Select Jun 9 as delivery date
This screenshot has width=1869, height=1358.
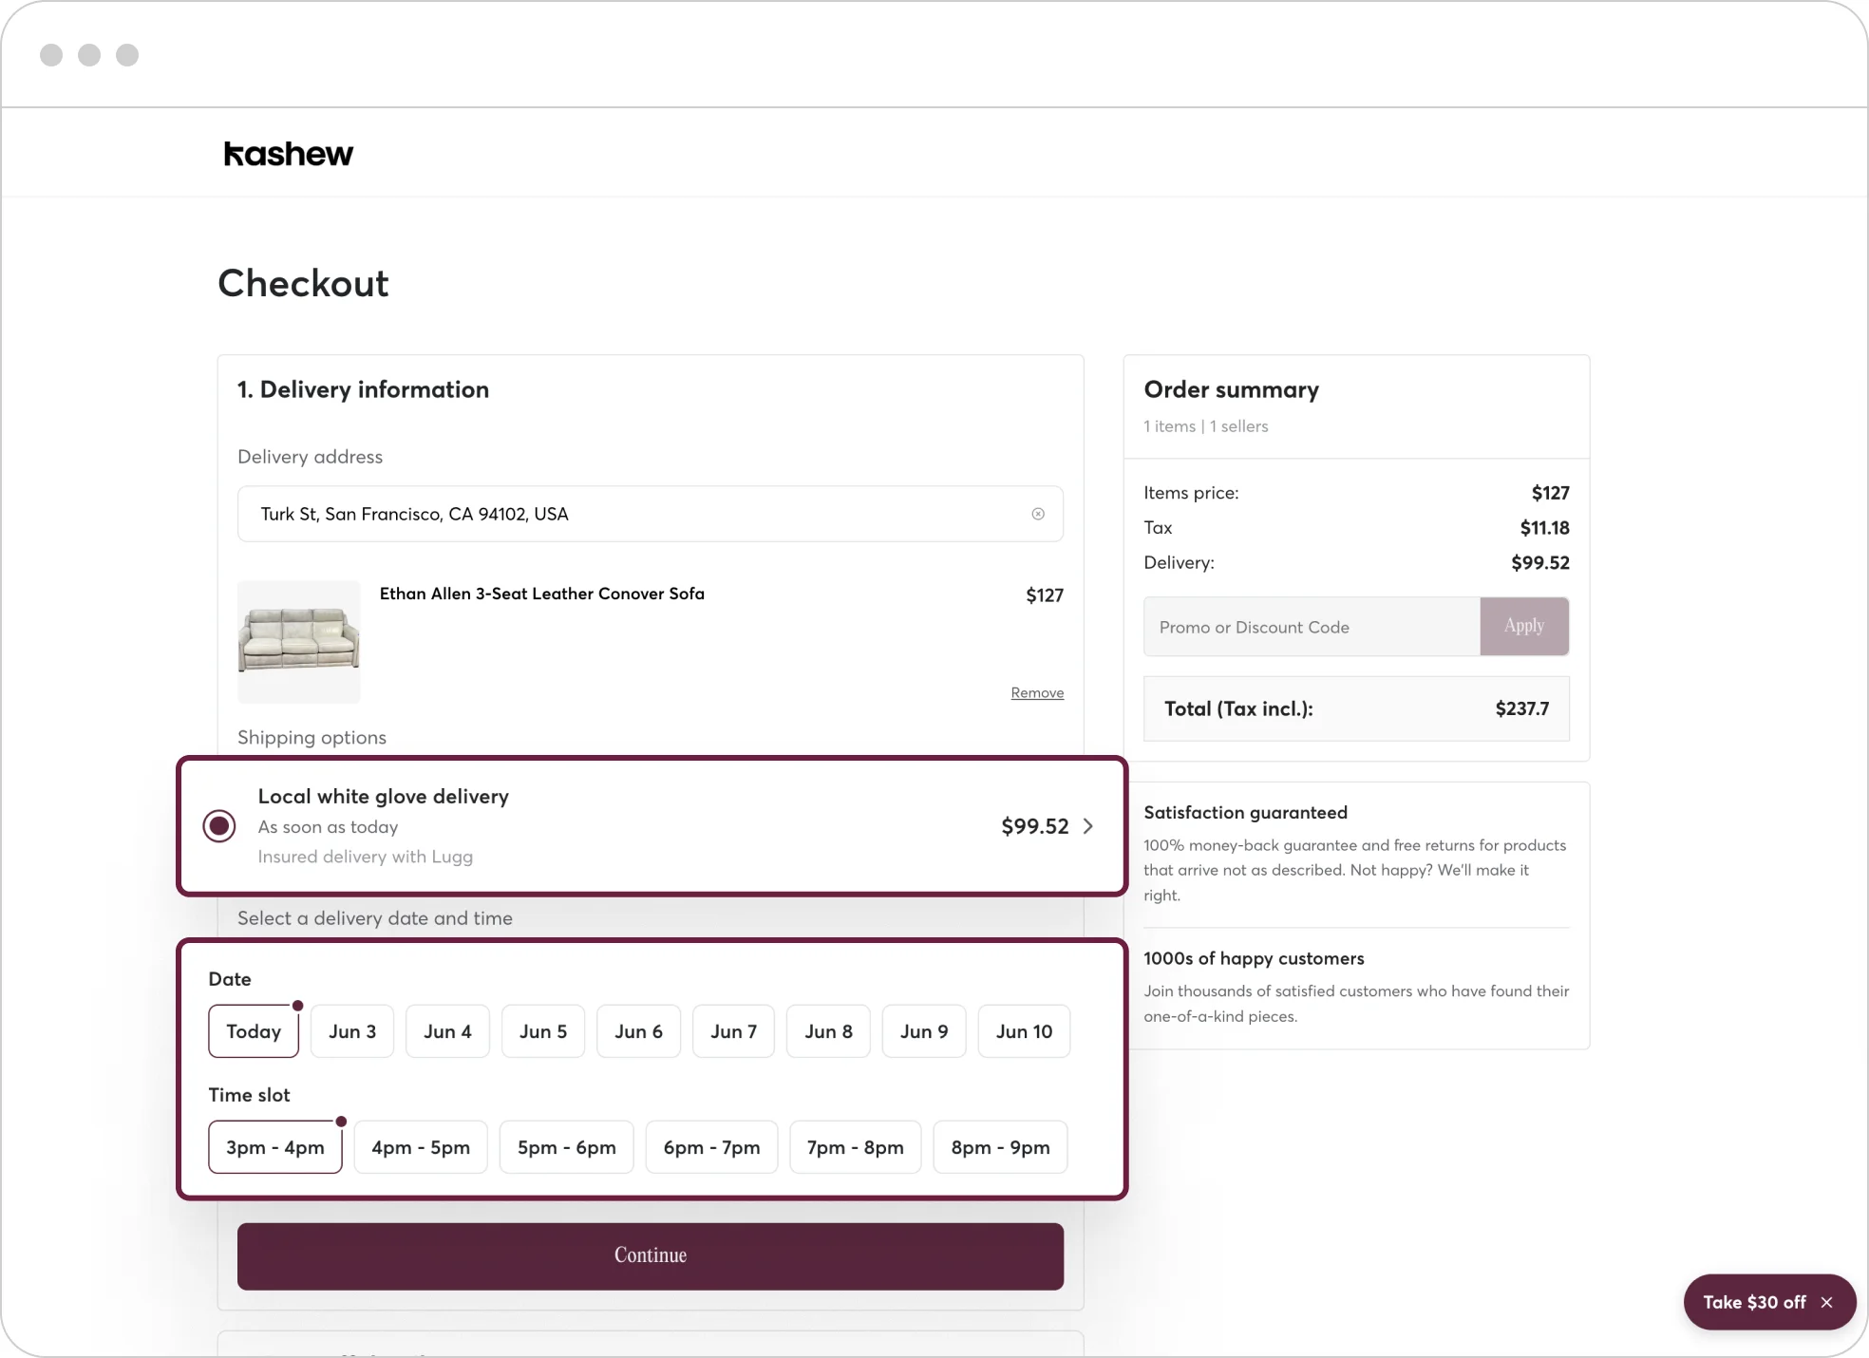tap(924, 1031)
